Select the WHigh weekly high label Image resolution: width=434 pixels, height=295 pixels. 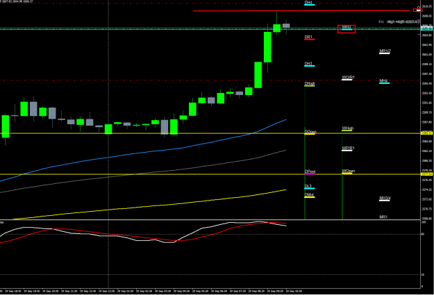coord(348,128)
